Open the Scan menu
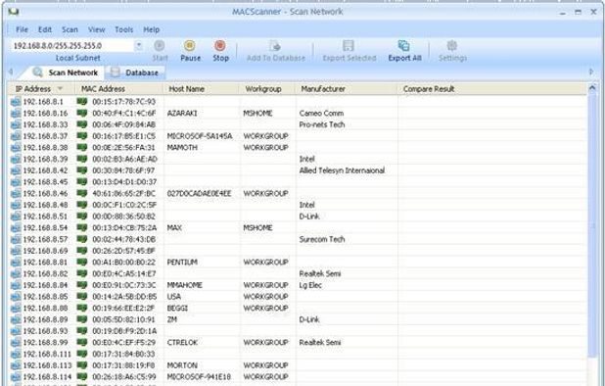Screen dimensions: 605x386 70,29
